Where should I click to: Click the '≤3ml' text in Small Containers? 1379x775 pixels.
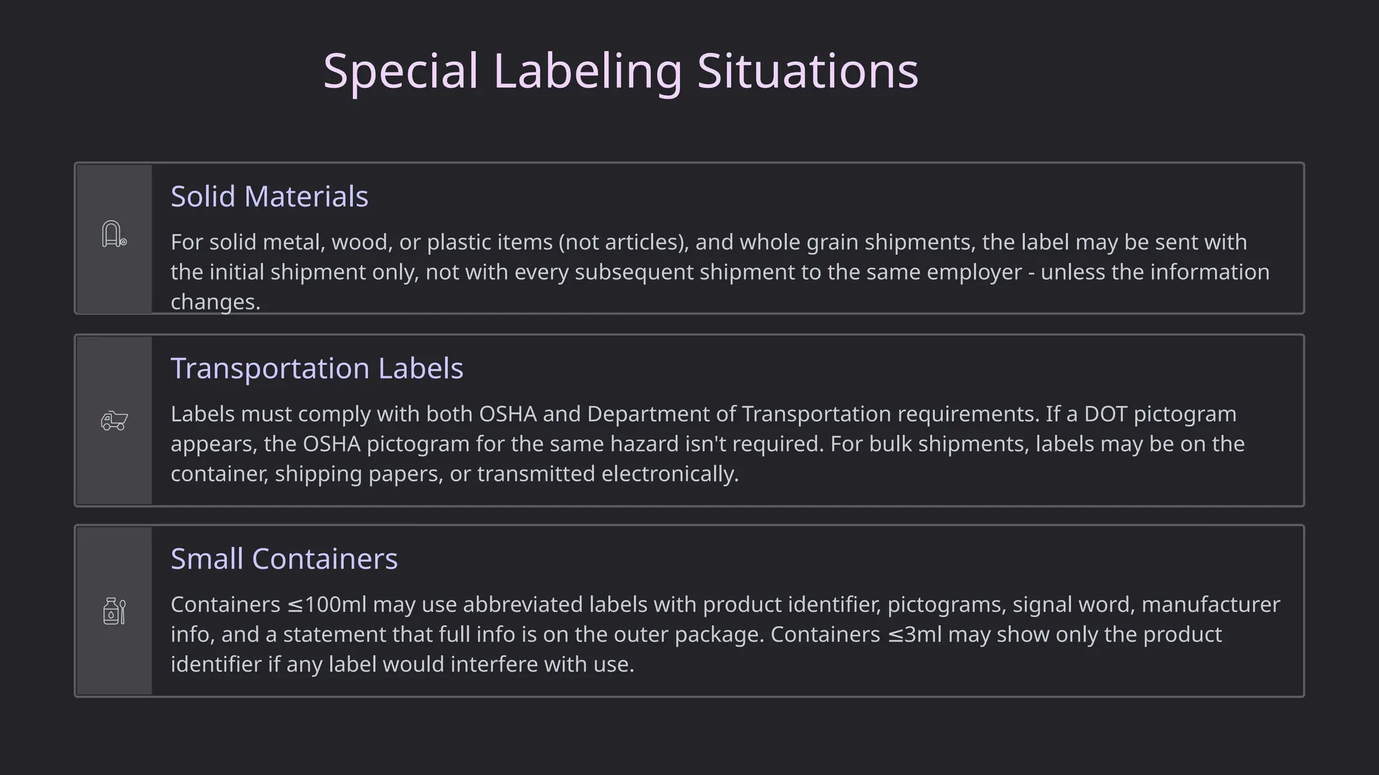pyautogui.click(x=914, y=634)
